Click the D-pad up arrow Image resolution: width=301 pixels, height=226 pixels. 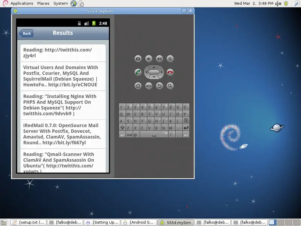(x=154, y=67)
